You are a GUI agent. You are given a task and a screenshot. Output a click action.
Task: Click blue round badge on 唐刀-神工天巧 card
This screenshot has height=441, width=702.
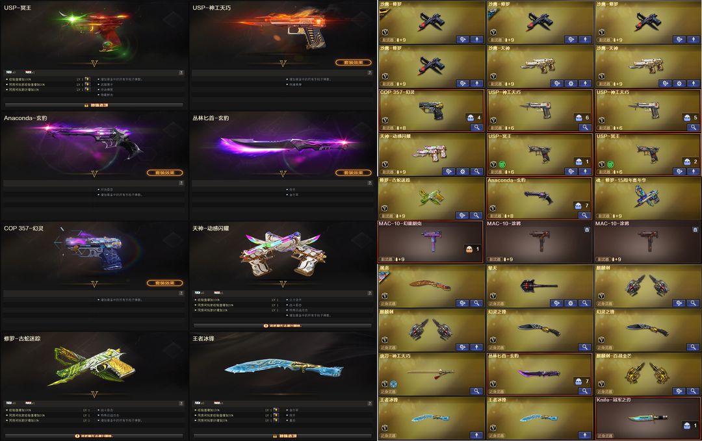[x=393, y=384]
